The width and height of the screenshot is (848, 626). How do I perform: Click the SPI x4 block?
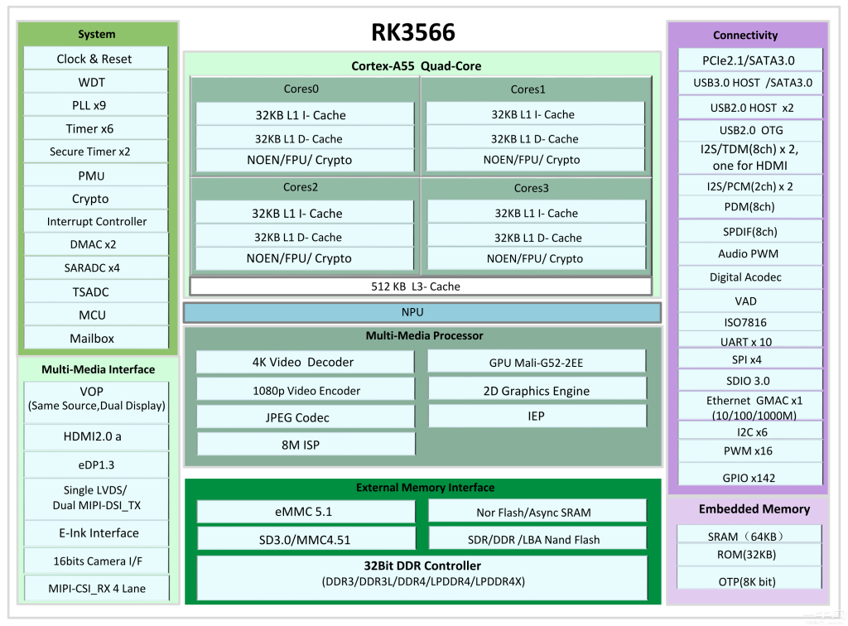click(x=750, y=359)
